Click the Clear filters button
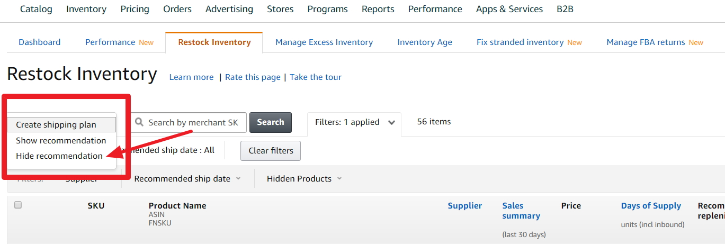Image resolution: width=725 pixels, height=244 pixels. coord(271,151)
